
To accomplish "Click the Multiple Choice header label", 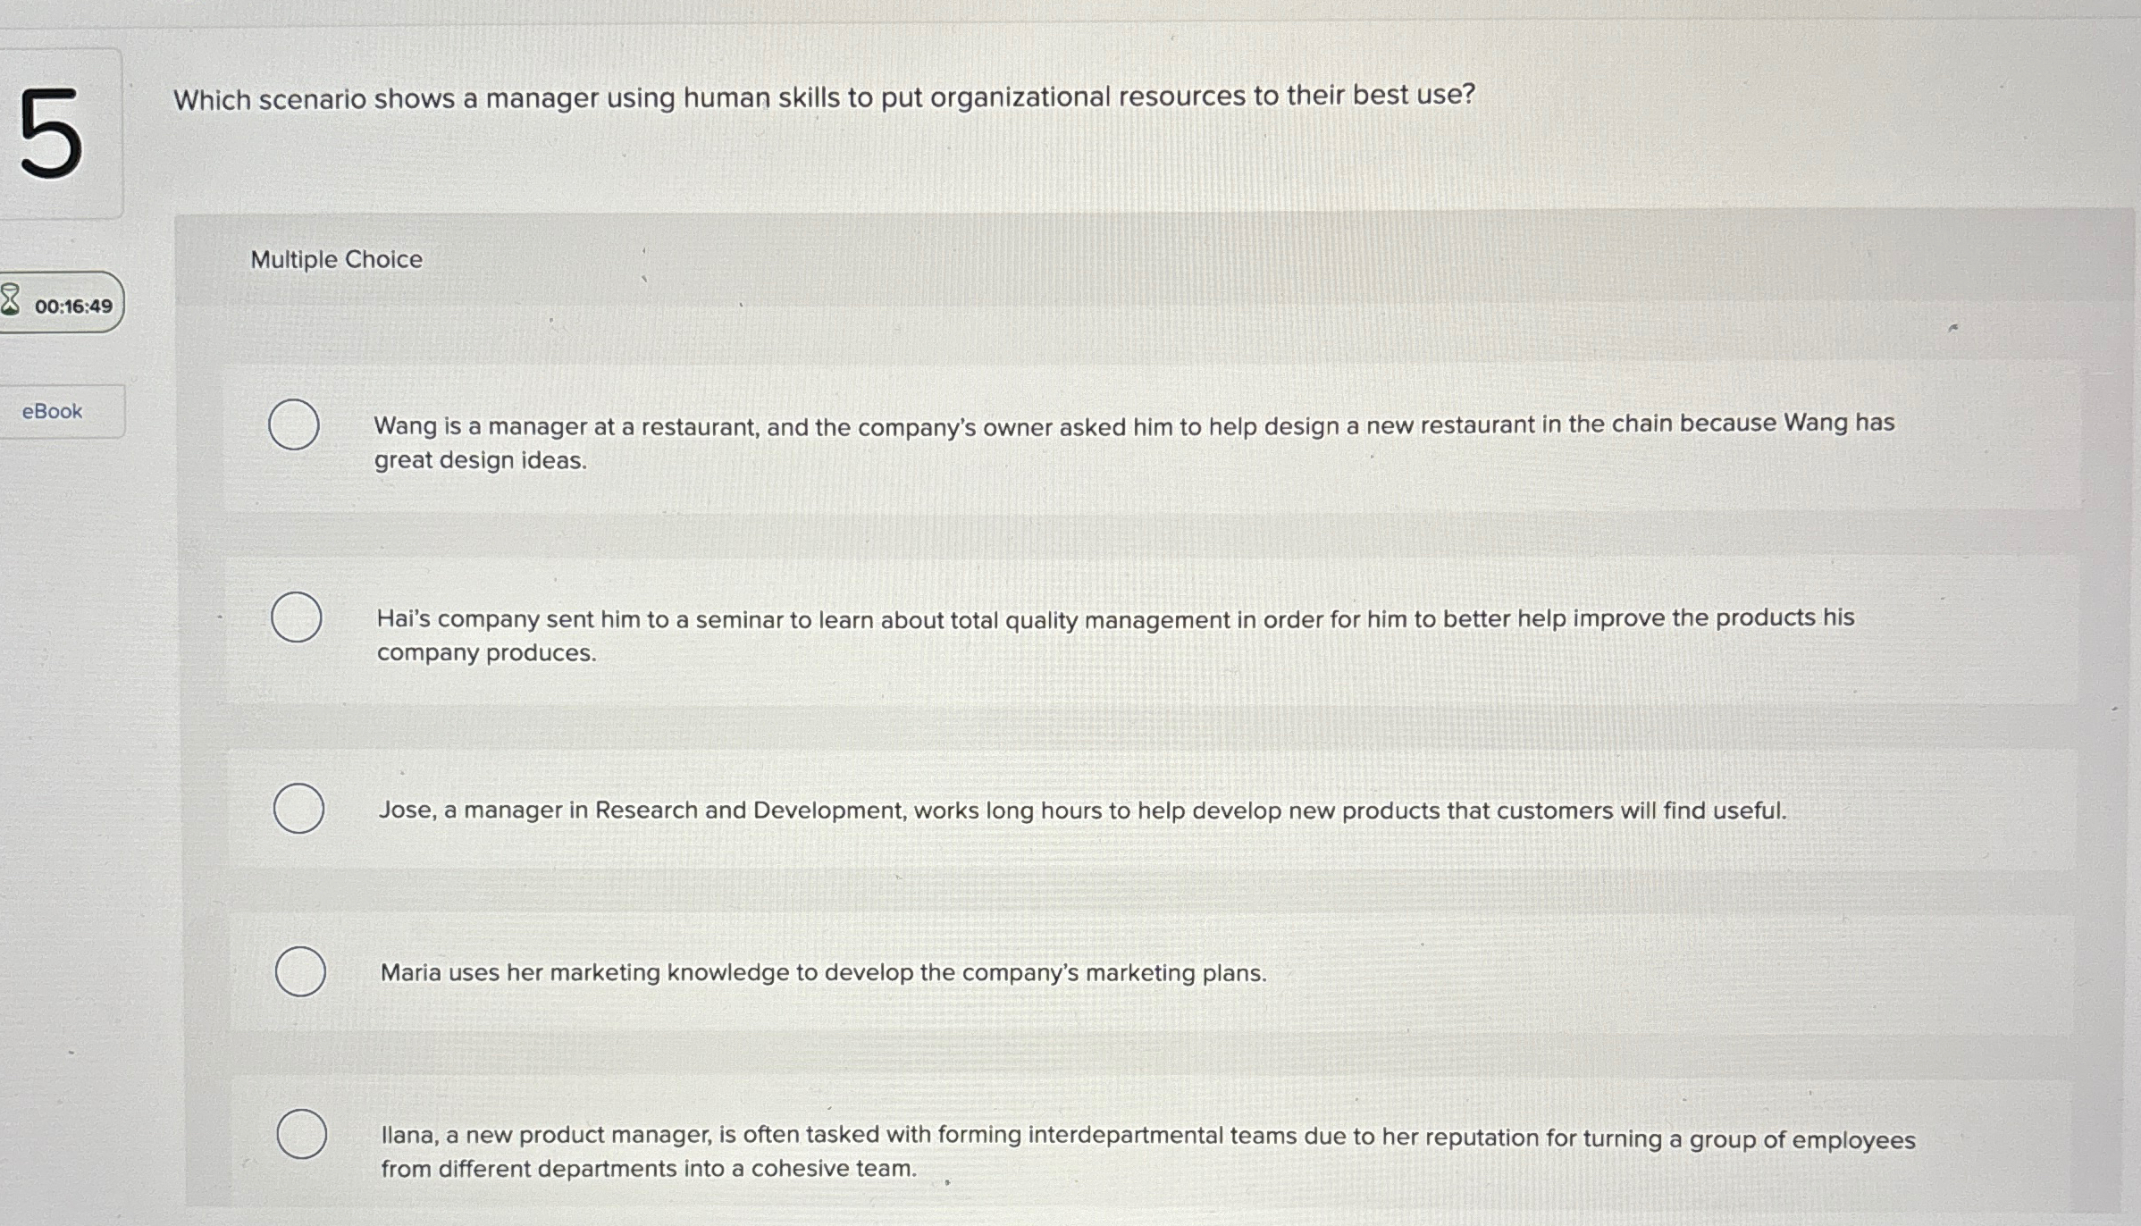I will [335, 260].
